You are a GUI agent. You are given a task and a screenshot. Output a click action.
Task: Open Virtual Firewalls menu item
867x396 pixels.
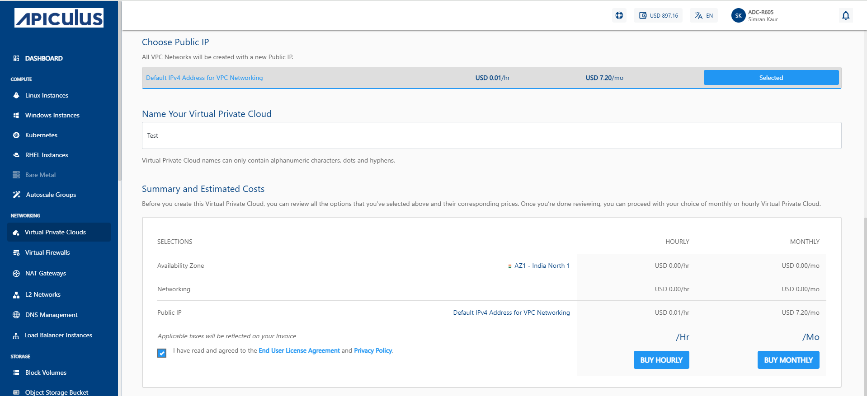click(x=47, y=252)
